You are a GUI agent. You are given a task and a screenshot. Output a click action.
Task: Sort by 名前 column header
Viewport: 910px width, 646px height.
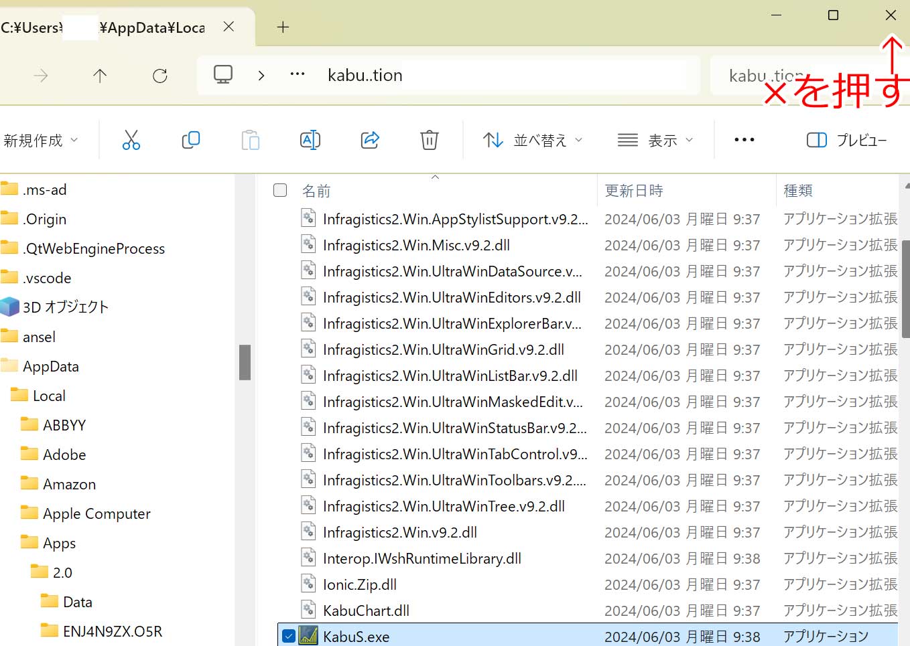point(316,191)
